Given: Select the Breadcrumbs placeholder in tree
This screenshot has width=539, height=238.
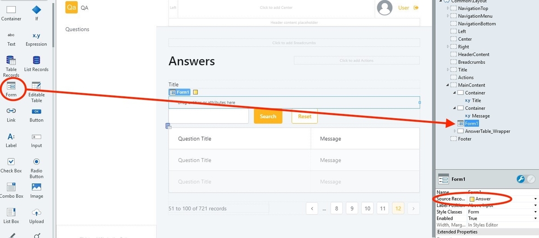Looking at the screenshot, I should (471, 62).
